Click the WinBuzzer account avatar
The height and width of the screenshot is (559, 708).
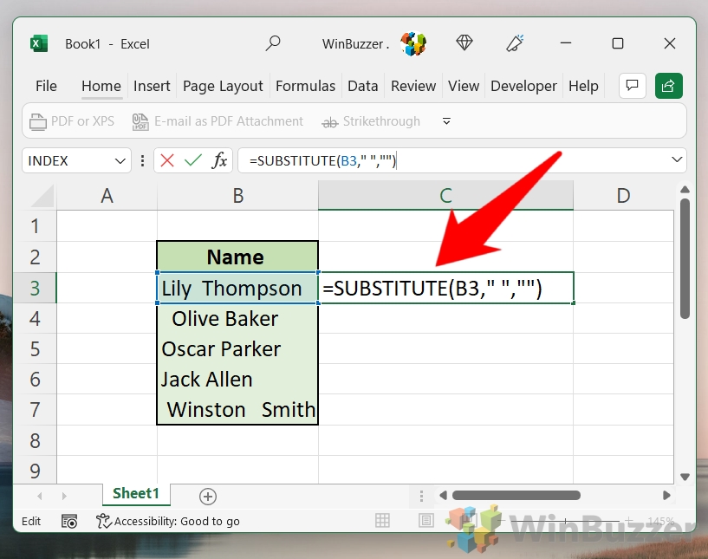point(413,44)
